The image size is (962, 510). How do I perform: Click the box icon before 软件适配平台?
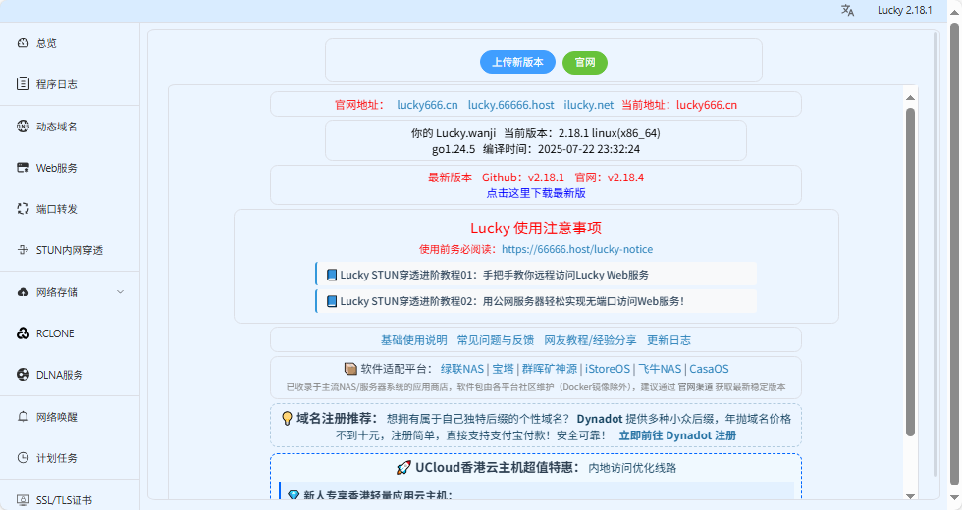[x=351, y=369]
